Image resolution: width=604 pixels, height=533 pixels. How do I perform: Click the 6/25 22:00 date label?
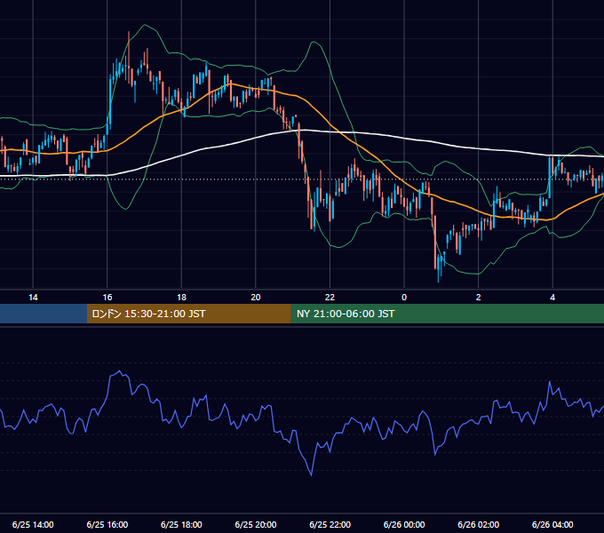point(330,524)
